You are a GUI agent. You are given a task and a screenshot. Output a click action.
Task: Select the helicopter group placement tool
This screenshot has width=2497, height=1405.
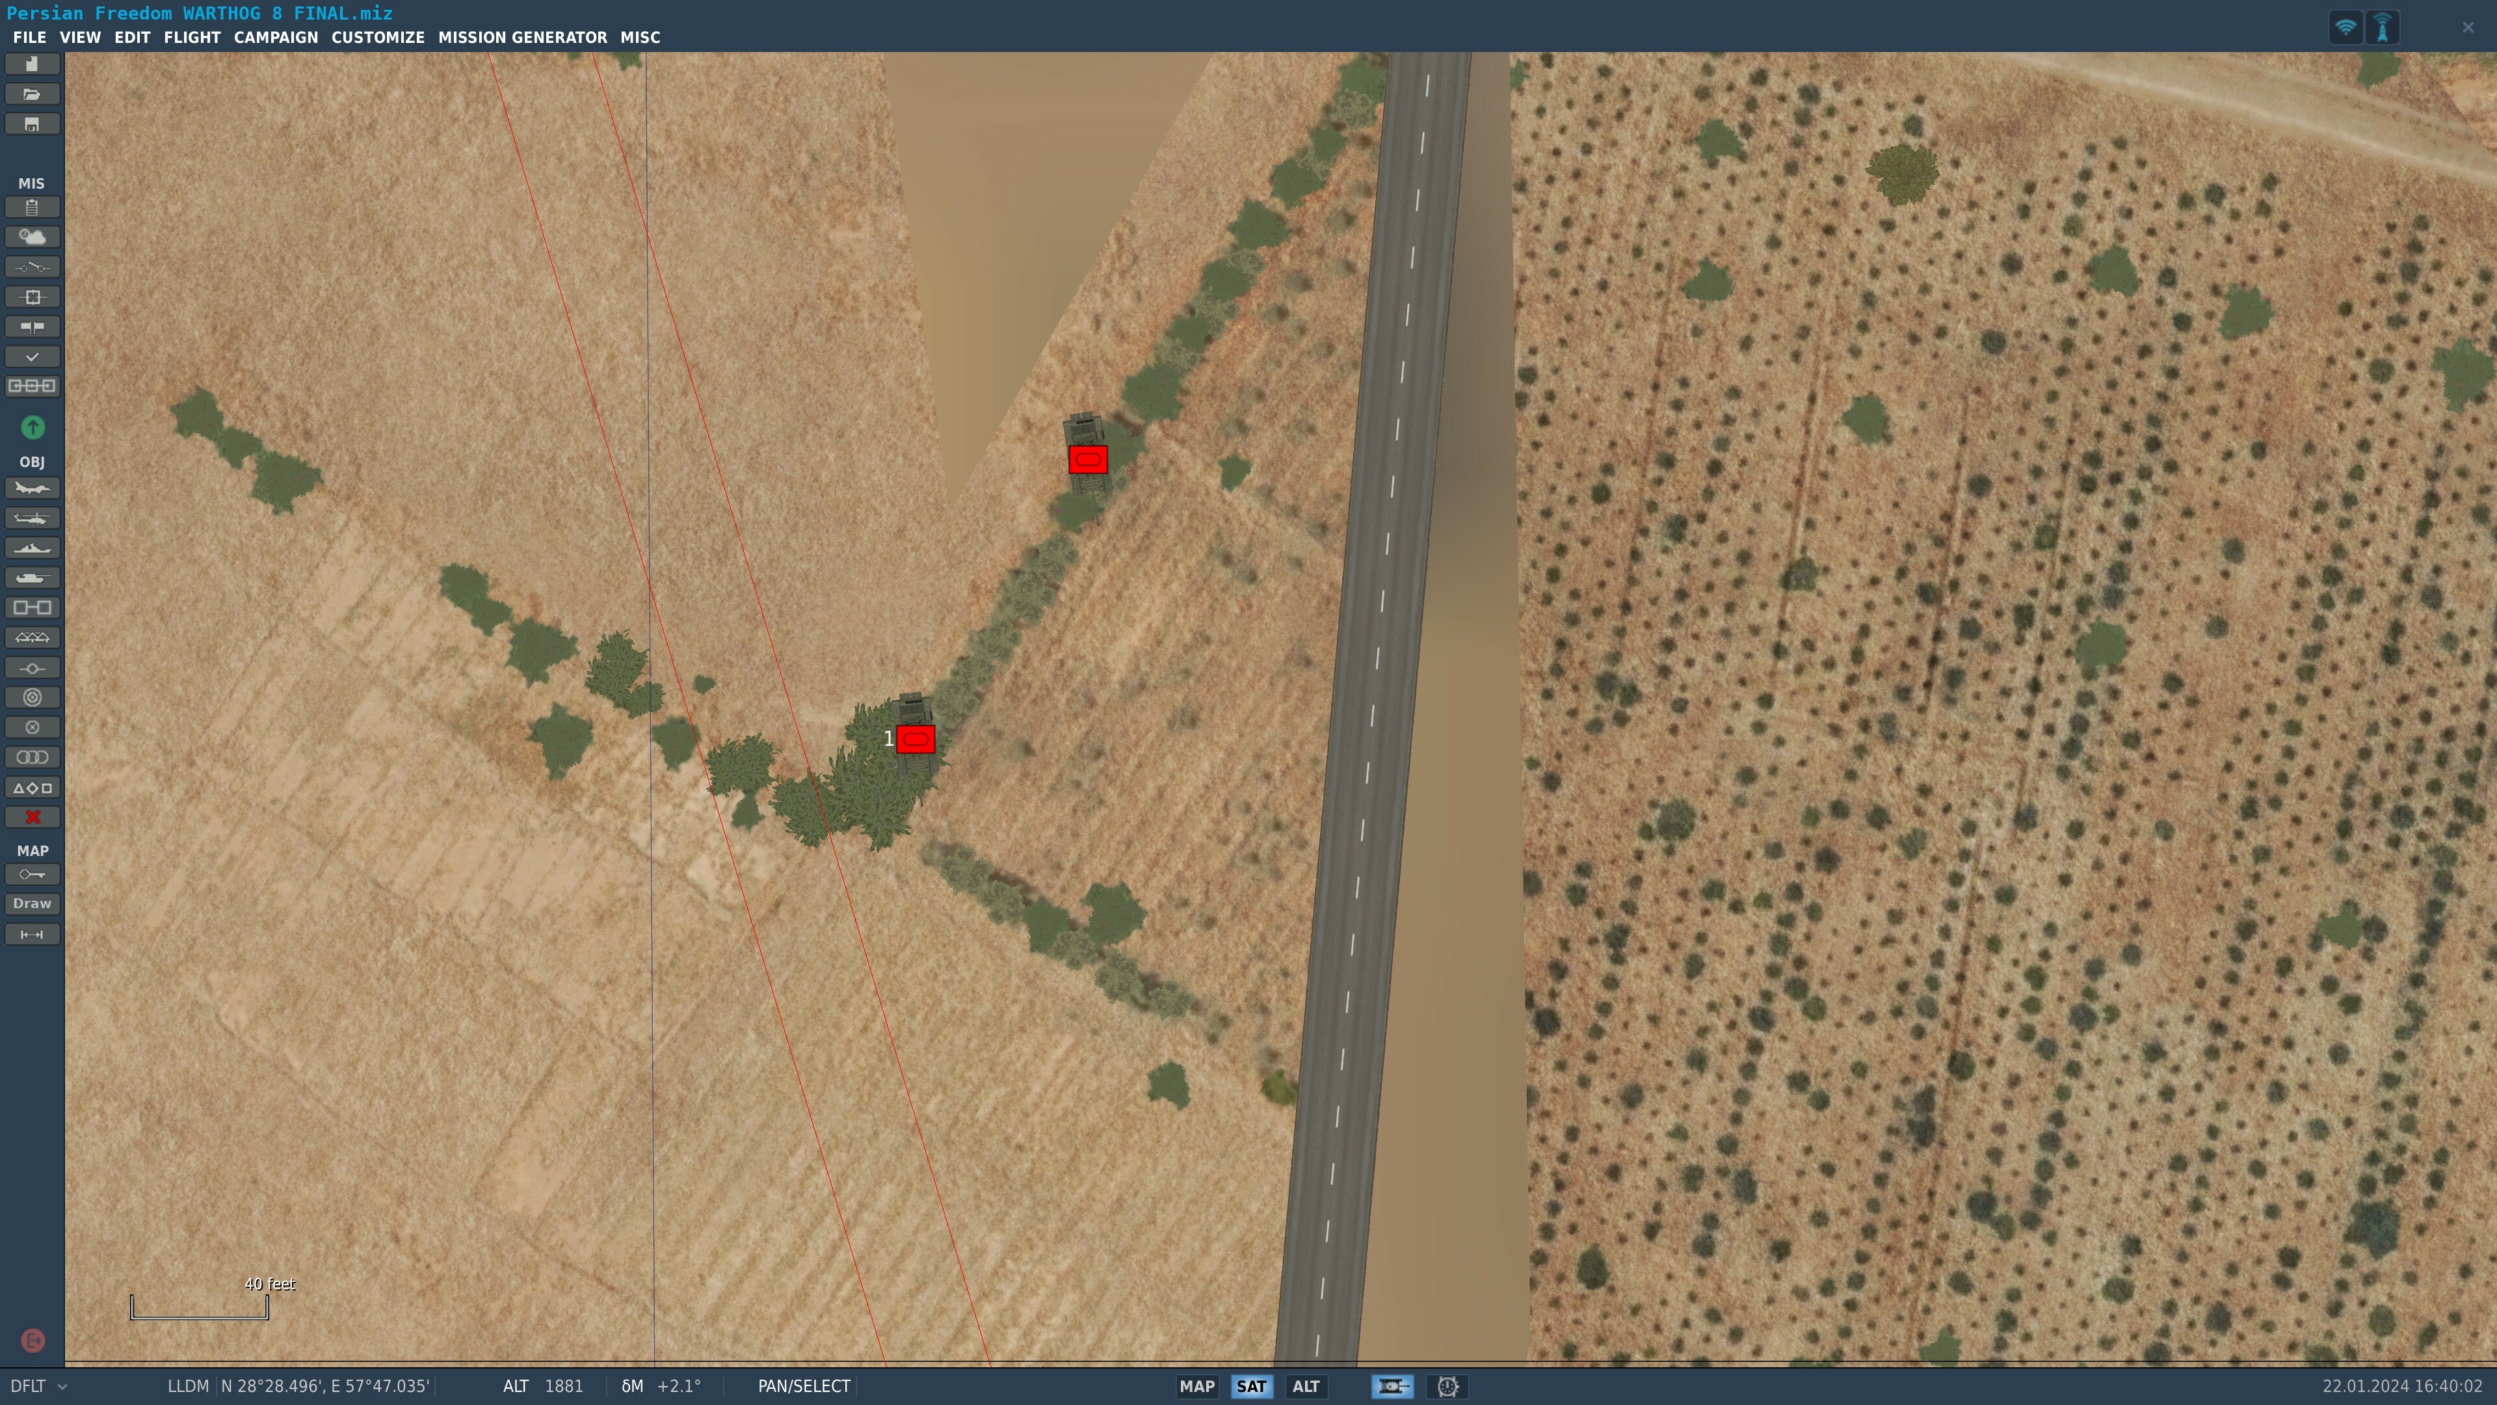(32, 518)
